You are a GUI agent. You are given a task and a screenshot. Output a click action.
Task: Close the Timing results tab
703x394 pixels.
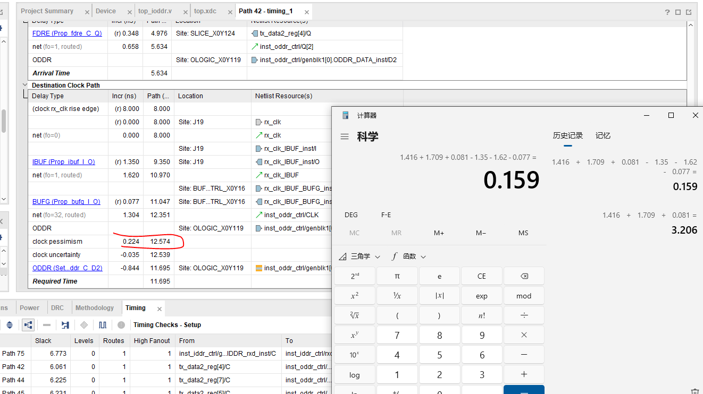click(x=158, y=308)
